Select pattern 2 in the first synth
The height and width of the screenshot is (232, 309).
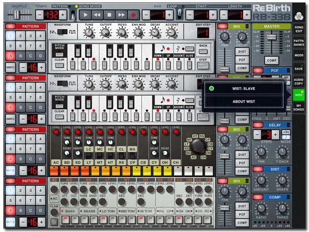point(20,36)
